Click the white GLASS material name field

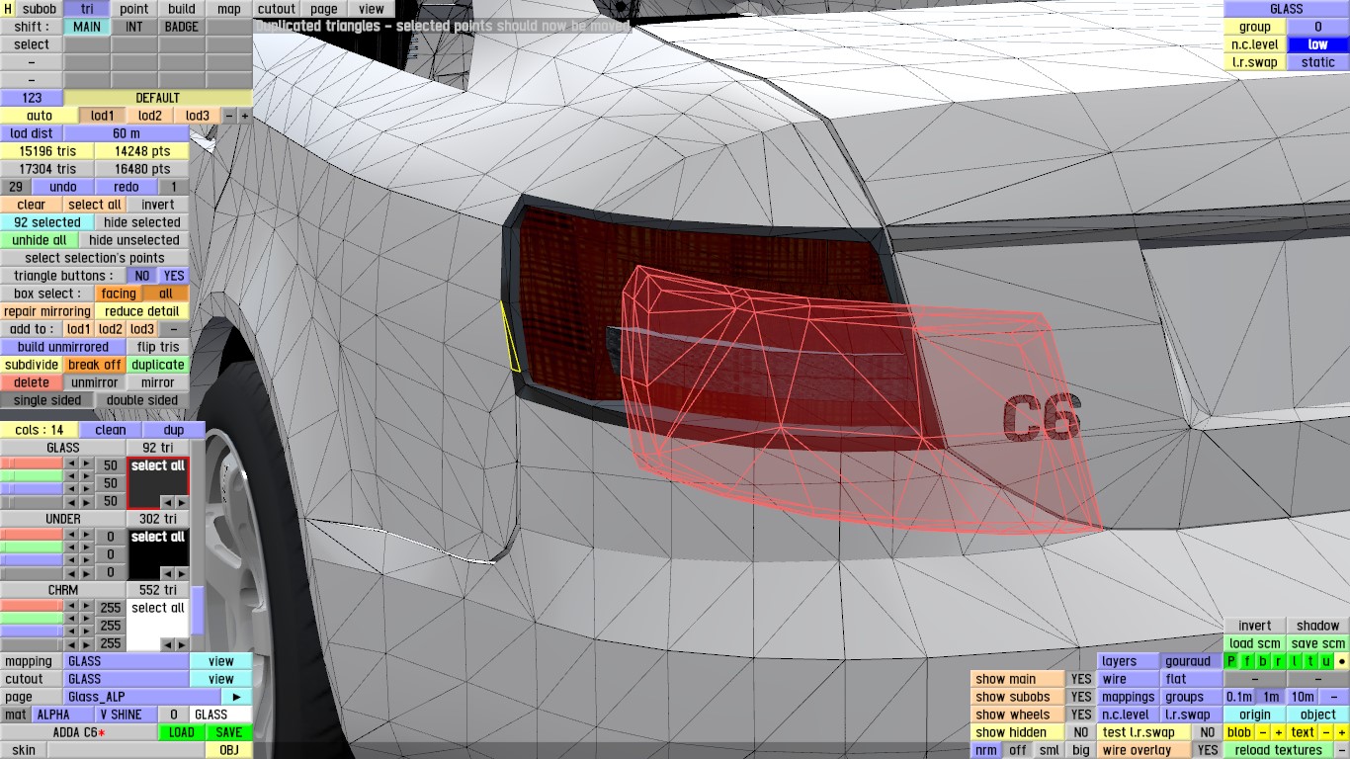(221, 715)
